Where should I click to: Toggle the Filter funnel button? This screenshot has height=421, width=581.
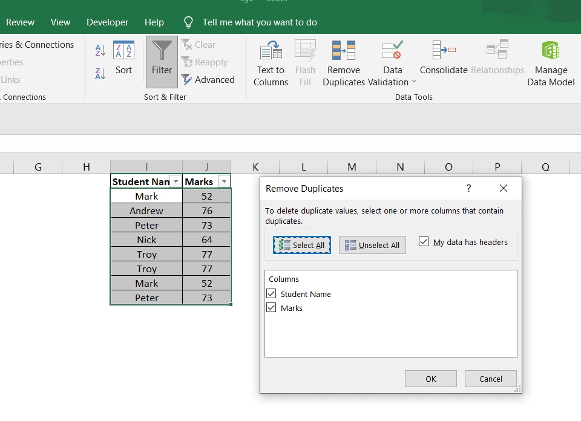pos(162,62)
